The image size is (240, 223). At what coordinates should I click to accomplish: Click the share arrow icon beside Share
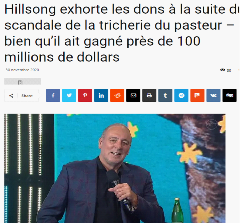[x=11, y=96]
